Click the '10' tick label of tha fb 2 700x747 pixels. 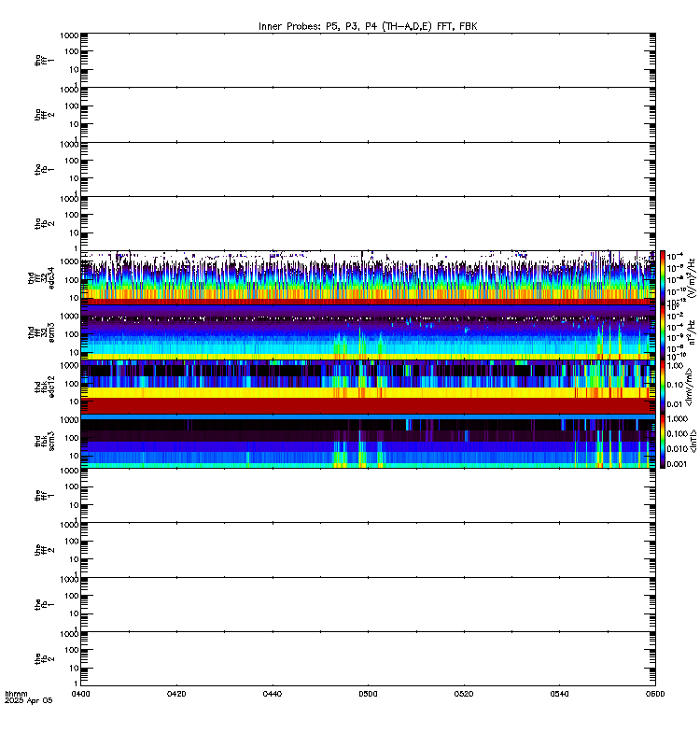(74, 233)
